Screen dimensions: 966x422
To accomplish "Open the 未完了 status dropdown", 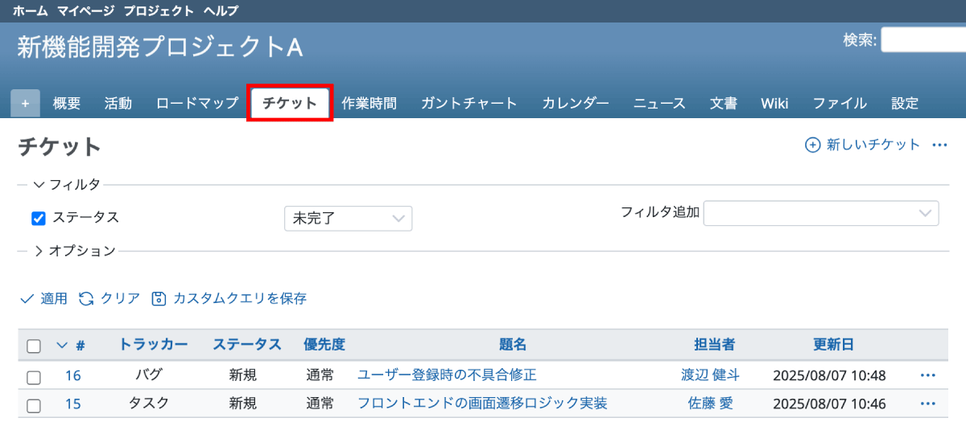I will coord(348,219).
